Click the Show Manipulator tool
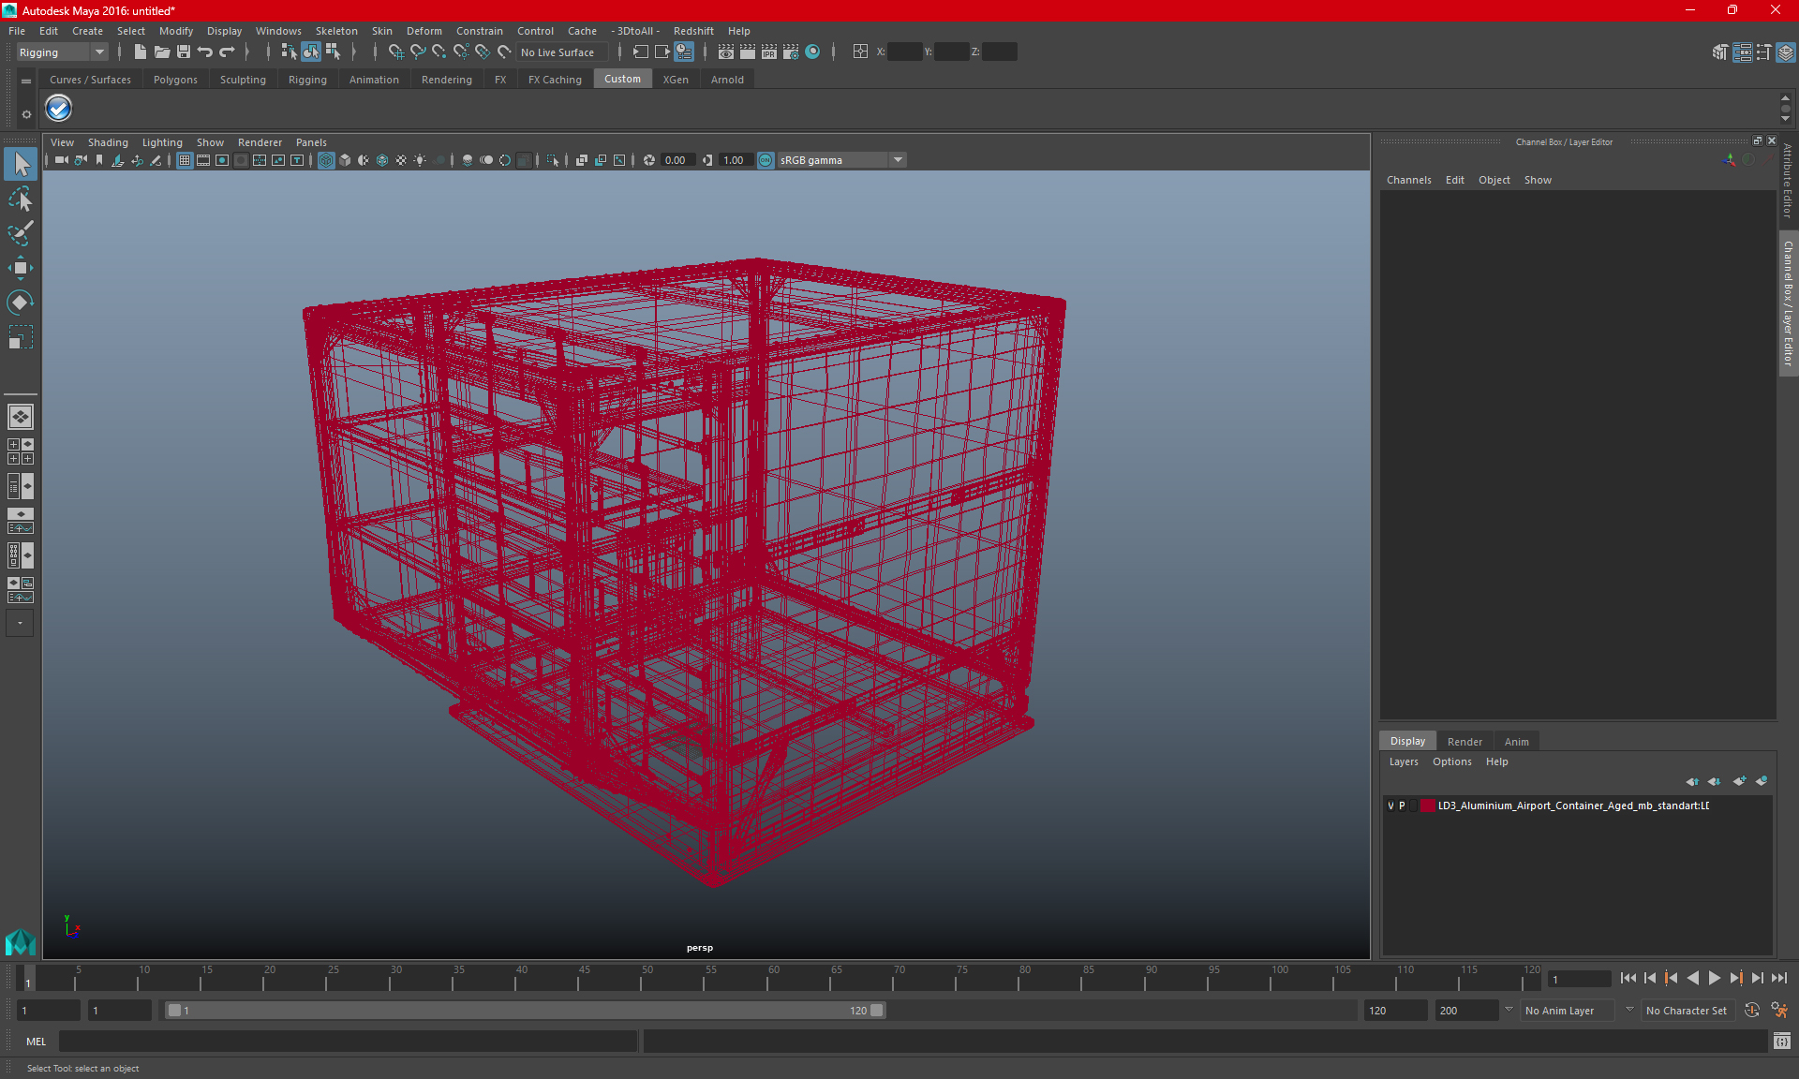This screenshot has width=1799, height=1079. click(x=20, y=302)
